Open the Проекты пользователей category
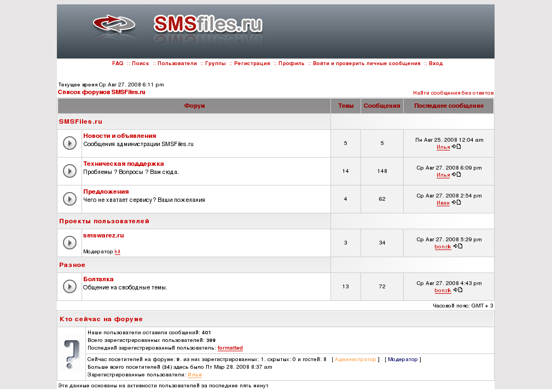 [x=104, y=221]
